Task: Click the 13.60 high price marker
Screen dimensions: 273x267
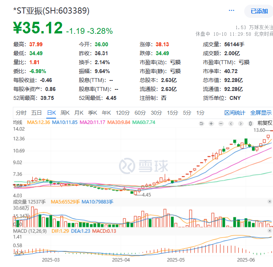Action: (x=259, y=130)
